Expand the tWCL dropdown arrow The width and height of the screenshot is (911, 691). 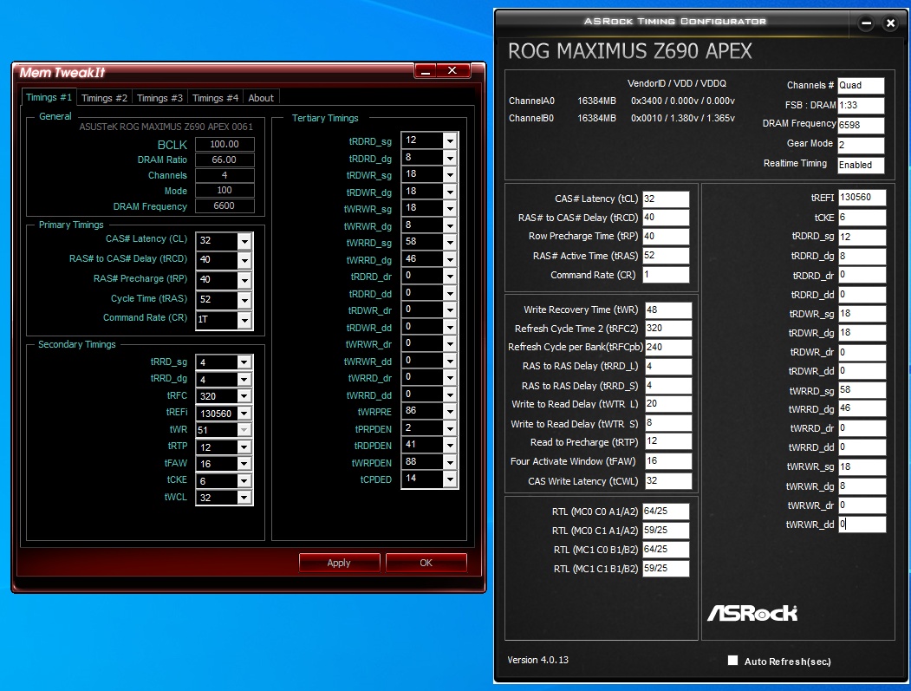[244, 498]
